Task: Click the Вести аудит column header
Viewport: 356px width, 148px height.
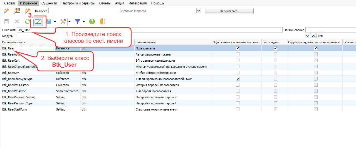Action: click(x=274, y=42)
